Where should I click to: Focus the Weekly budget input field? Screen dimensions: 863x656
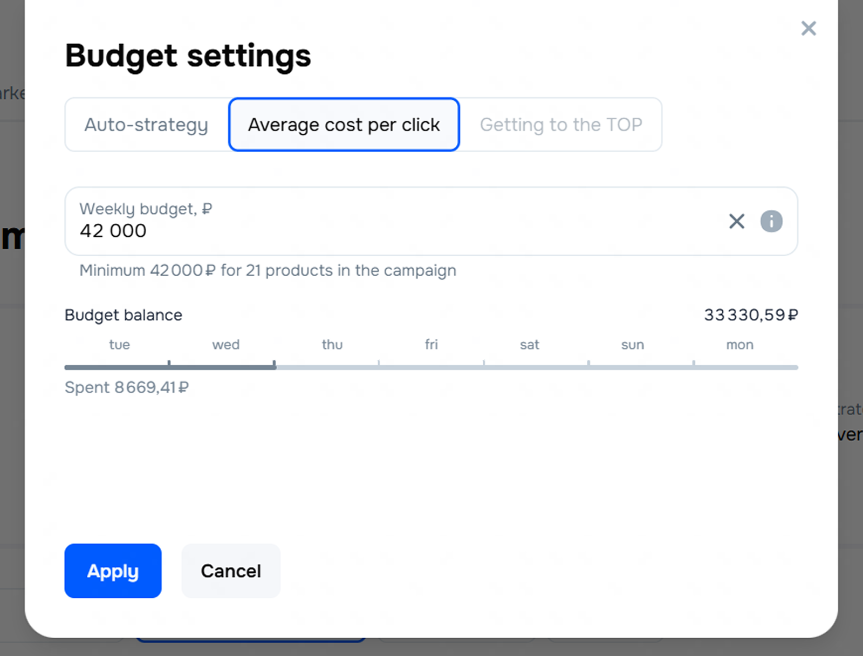(x=378, y=230)
